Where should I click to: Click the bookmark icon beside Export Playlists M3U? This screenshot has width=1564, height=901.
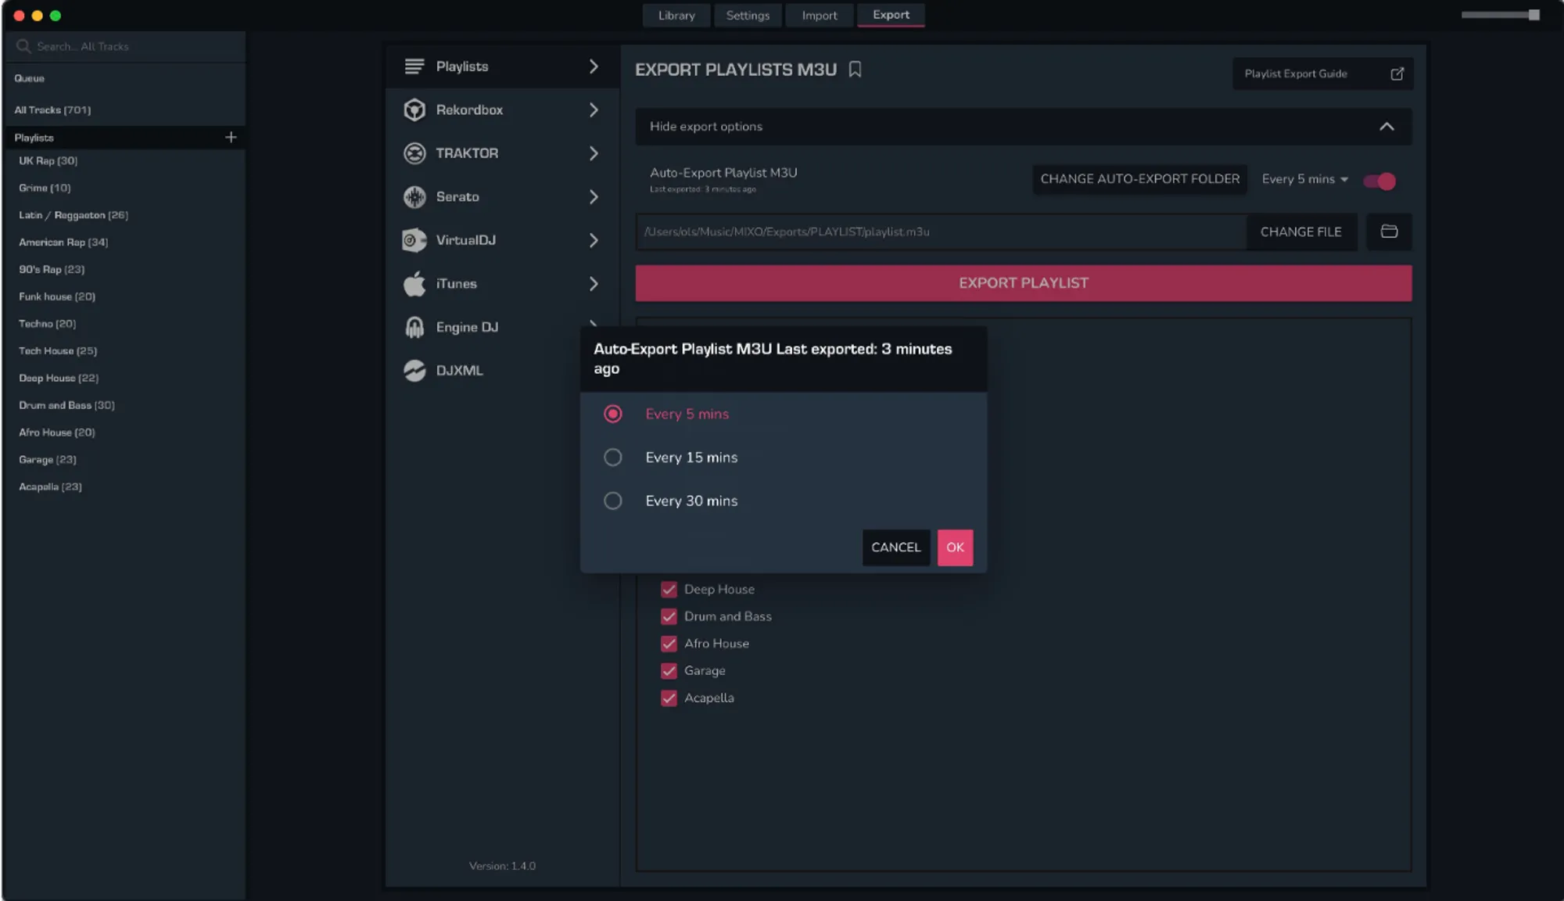pos(855,70)
